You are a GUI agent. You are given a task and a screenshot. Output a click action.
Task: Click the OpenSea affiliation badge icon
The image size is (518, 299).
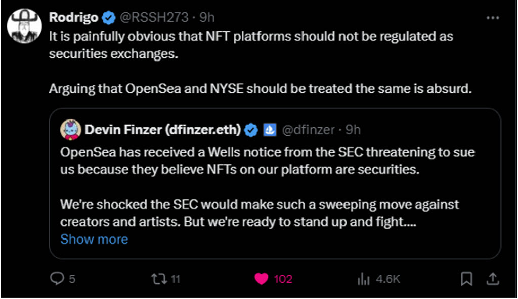click(270, 130)
